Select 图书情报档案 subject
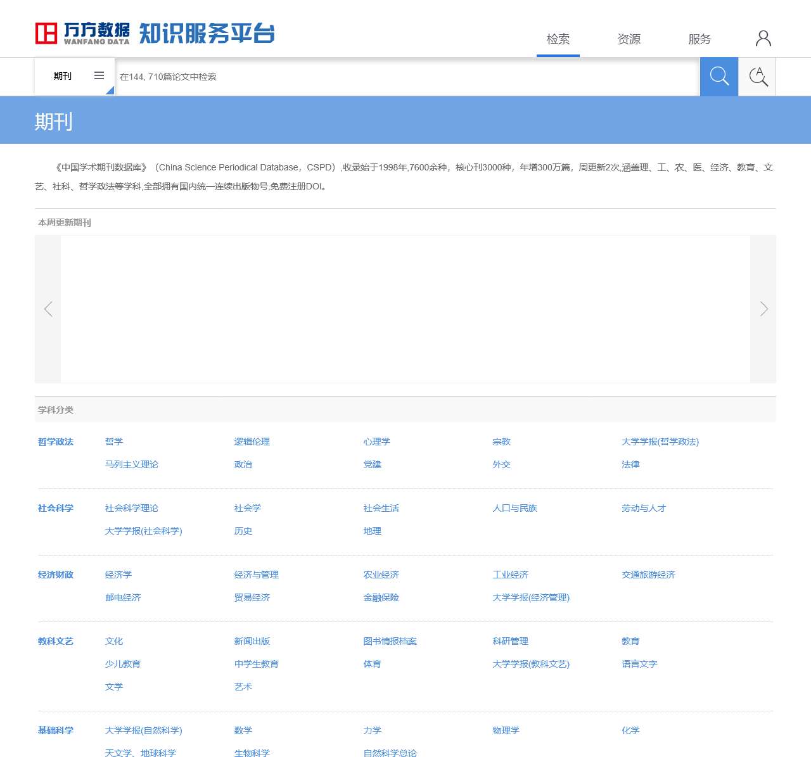The image size is (811, 757). tap(390, 642)
